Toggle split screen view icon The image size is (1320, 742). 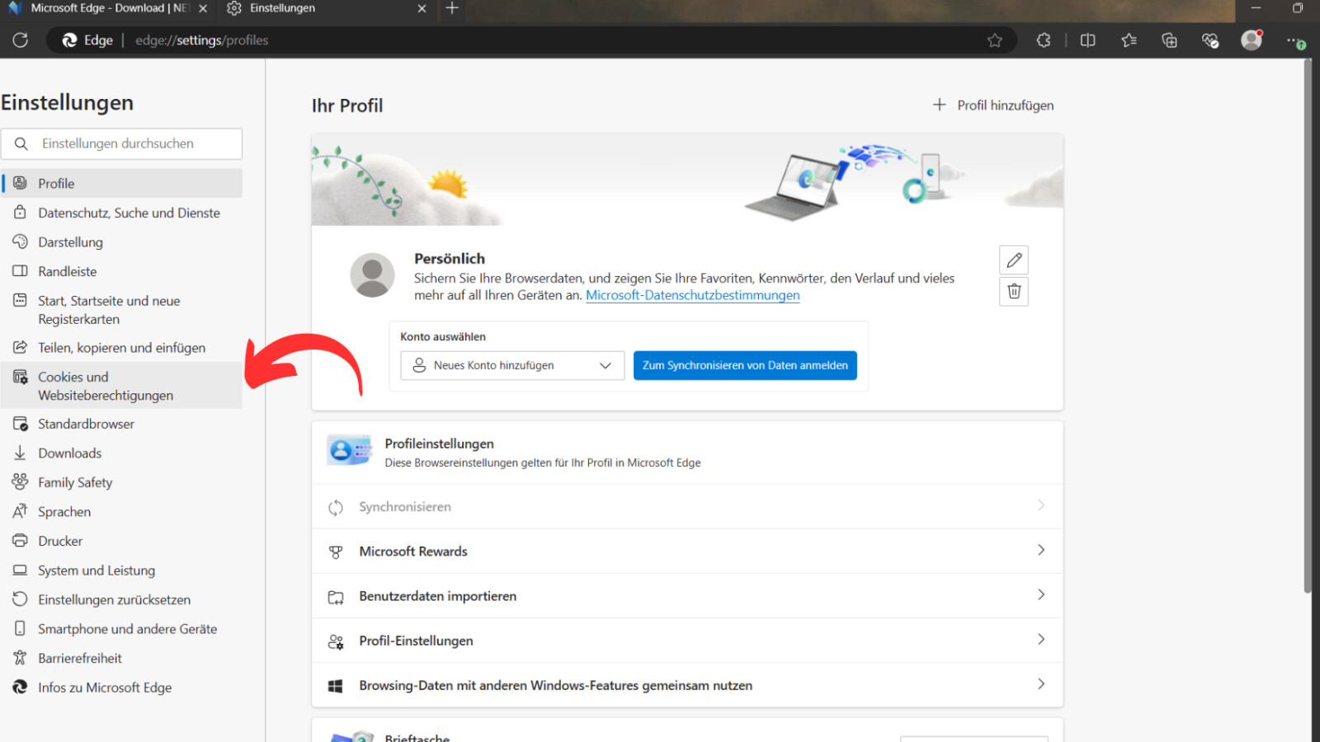coord(1087,40)
